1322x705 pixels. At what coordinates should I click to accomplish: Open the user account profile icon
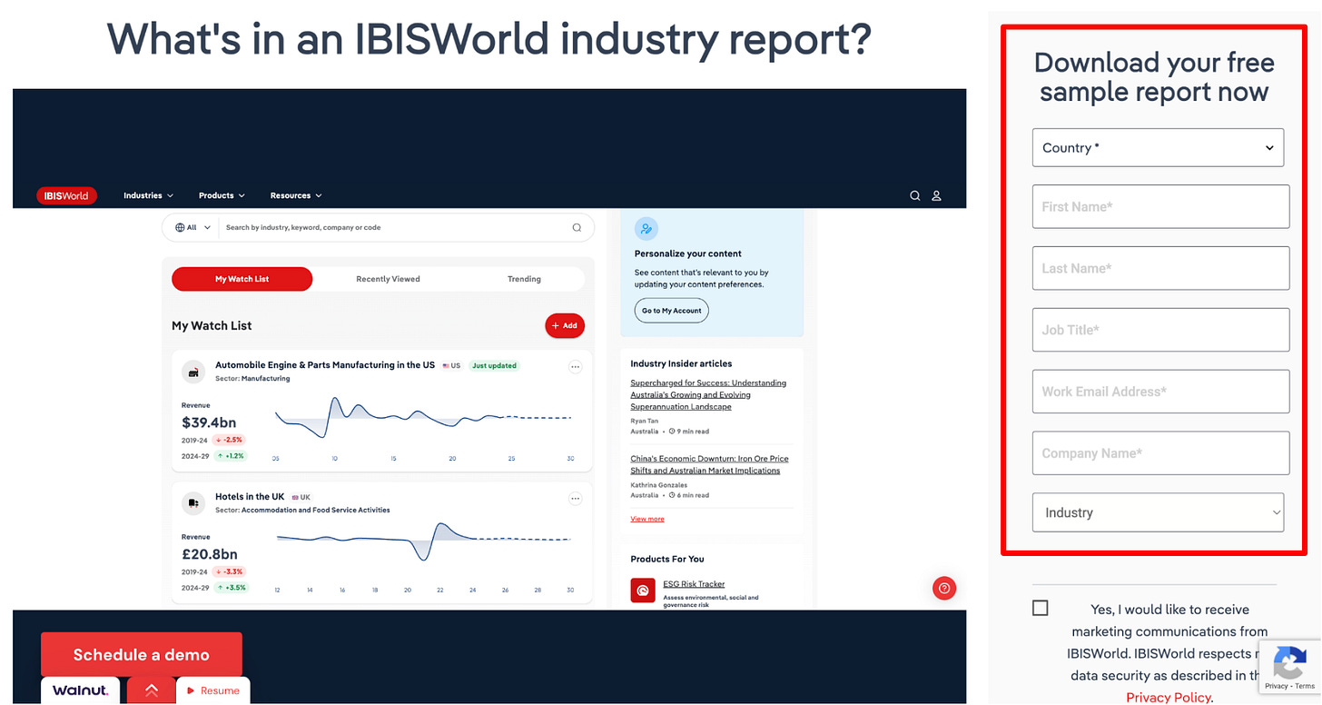click(937, 195)
